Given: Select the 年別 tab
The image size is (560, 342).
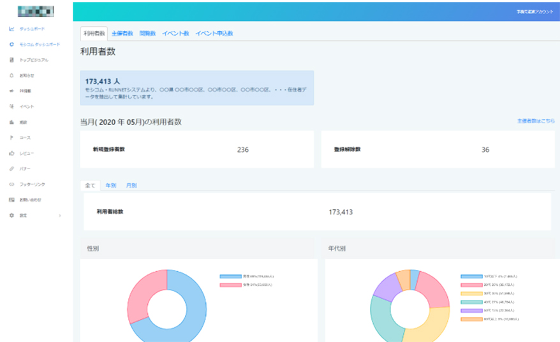Looking at the screenshot, I should point(110,186).
